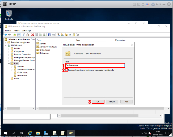Open Internet Explorer from the taskbar

tap(30, 132)
